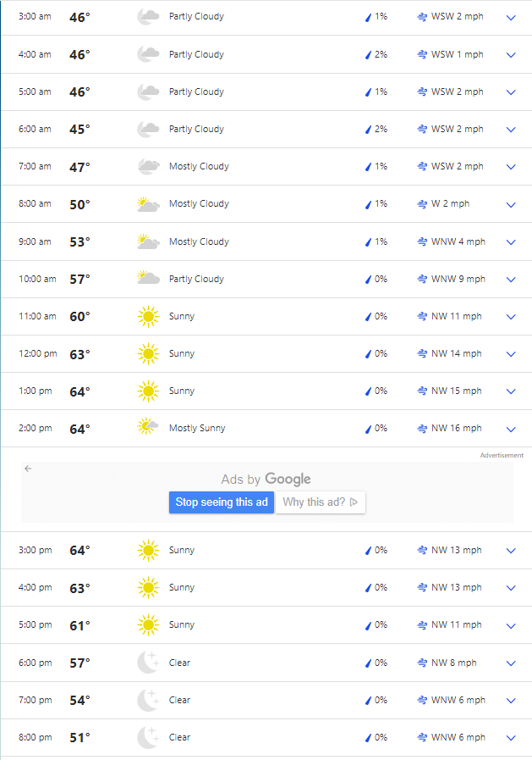Click the raindrop icon in the 4:00 am row

click(x=368, y=55)
